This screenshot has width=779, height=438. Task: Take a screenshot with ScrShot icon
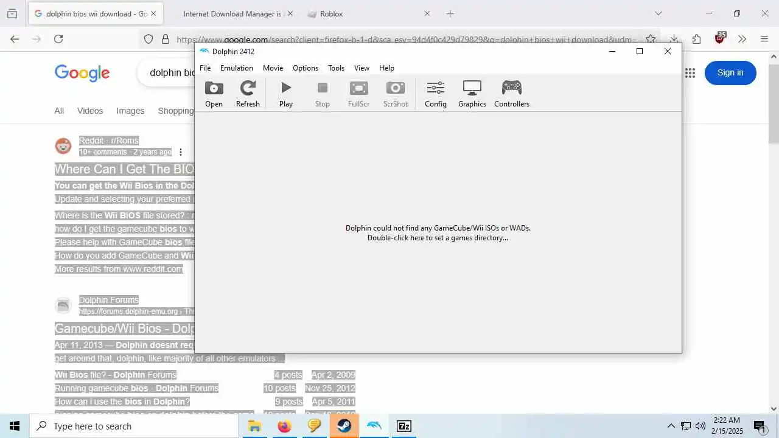[396, 94]
